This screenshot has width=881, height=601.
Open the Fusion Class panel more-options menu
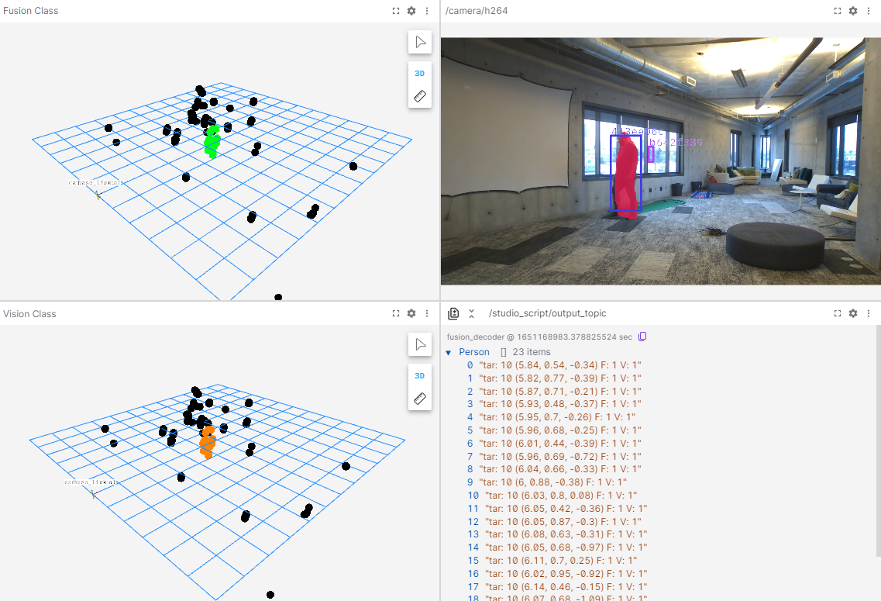click(427, 11)
